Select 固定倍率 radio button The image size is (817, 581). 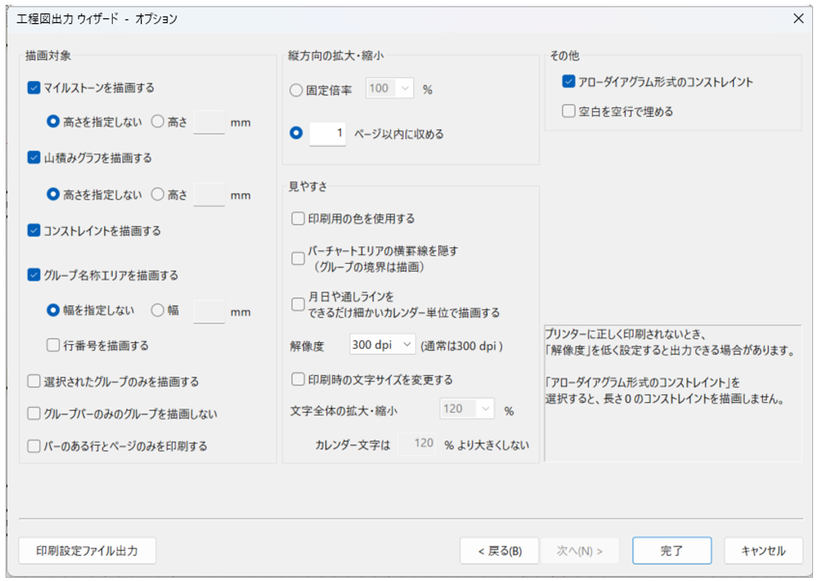click(296, 90)
